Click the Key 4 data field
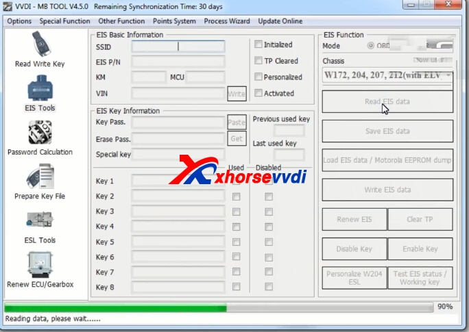469x332 pixels. (x=178, y=227)
